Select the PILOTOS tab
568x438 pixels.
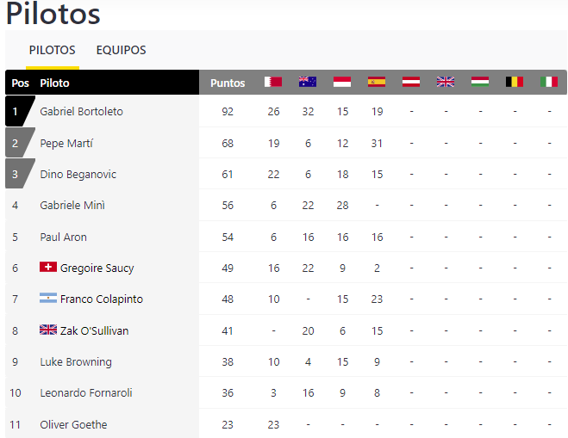53,50
